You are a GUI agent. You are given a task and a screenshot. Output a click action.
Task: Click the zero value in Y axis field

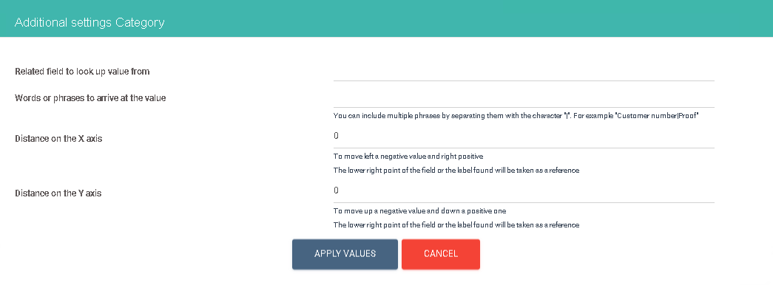click(x=337, y=190)
